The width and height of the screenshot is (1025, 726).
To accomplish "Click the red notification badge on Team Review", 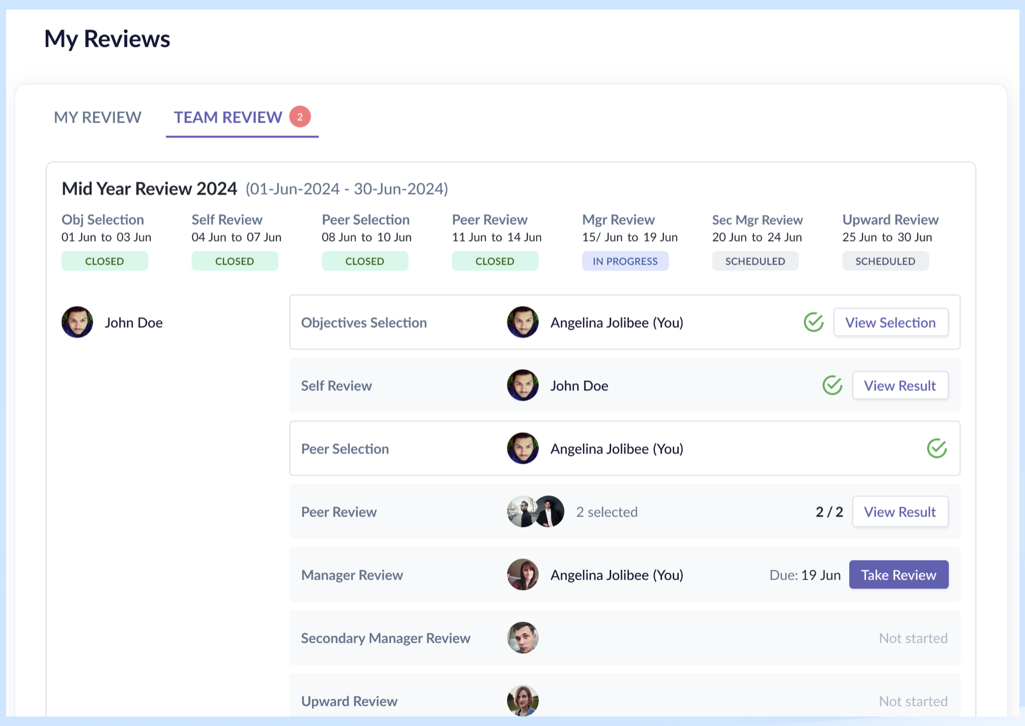I will pyautogui.click(x=300, y=117).
